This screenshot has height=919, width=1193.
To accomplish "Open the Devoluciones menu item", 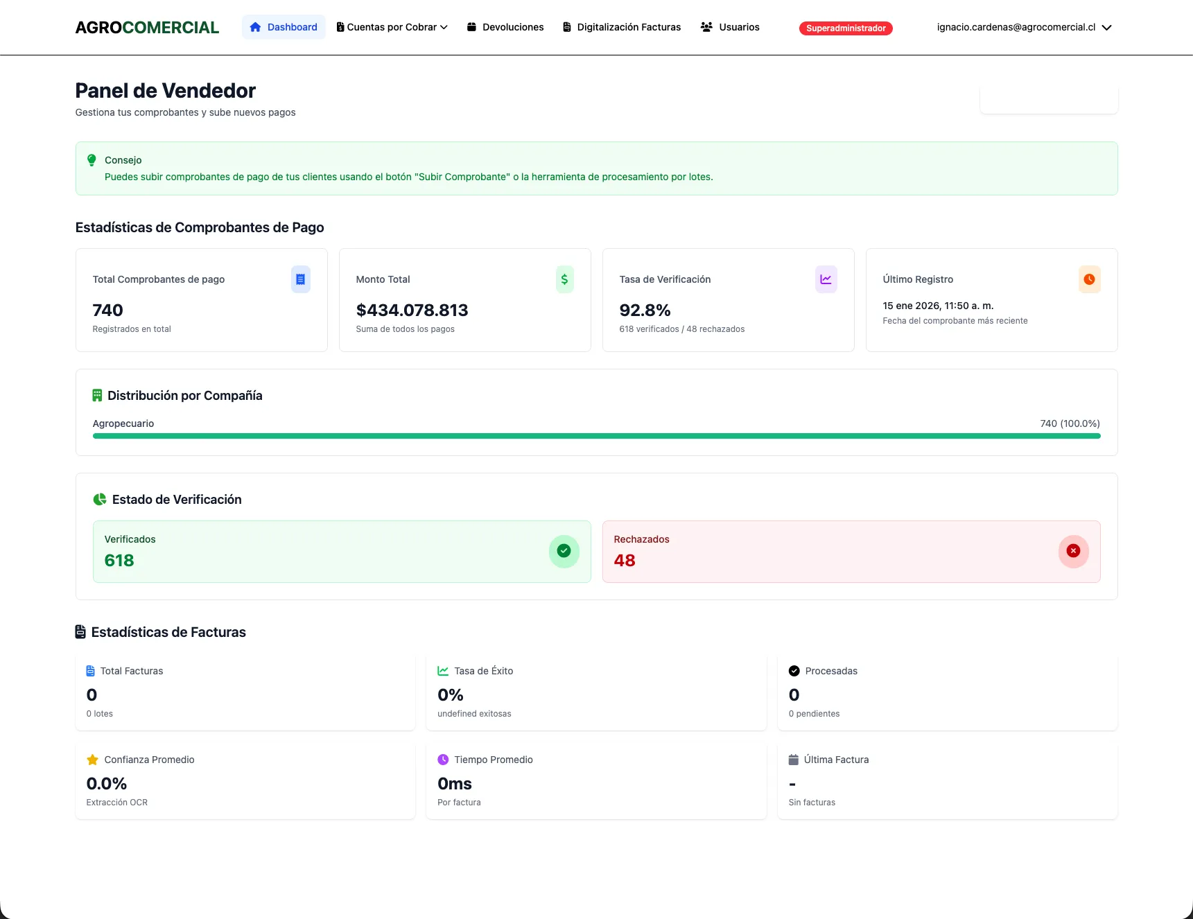I will click(505, 27).
